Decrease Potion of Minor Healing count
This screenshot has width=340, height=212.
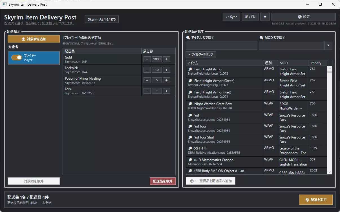147,81
